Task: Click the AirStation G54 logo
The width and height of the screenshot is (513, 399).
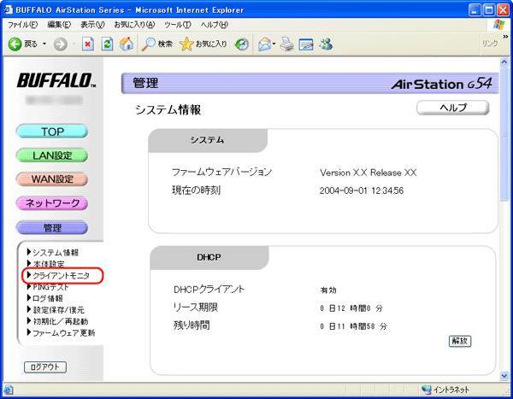Action: 441,84
